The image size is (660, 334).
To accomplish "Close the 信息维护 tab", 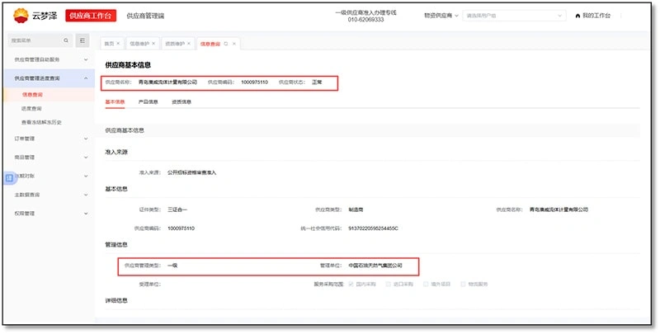I will click(153, 44).
